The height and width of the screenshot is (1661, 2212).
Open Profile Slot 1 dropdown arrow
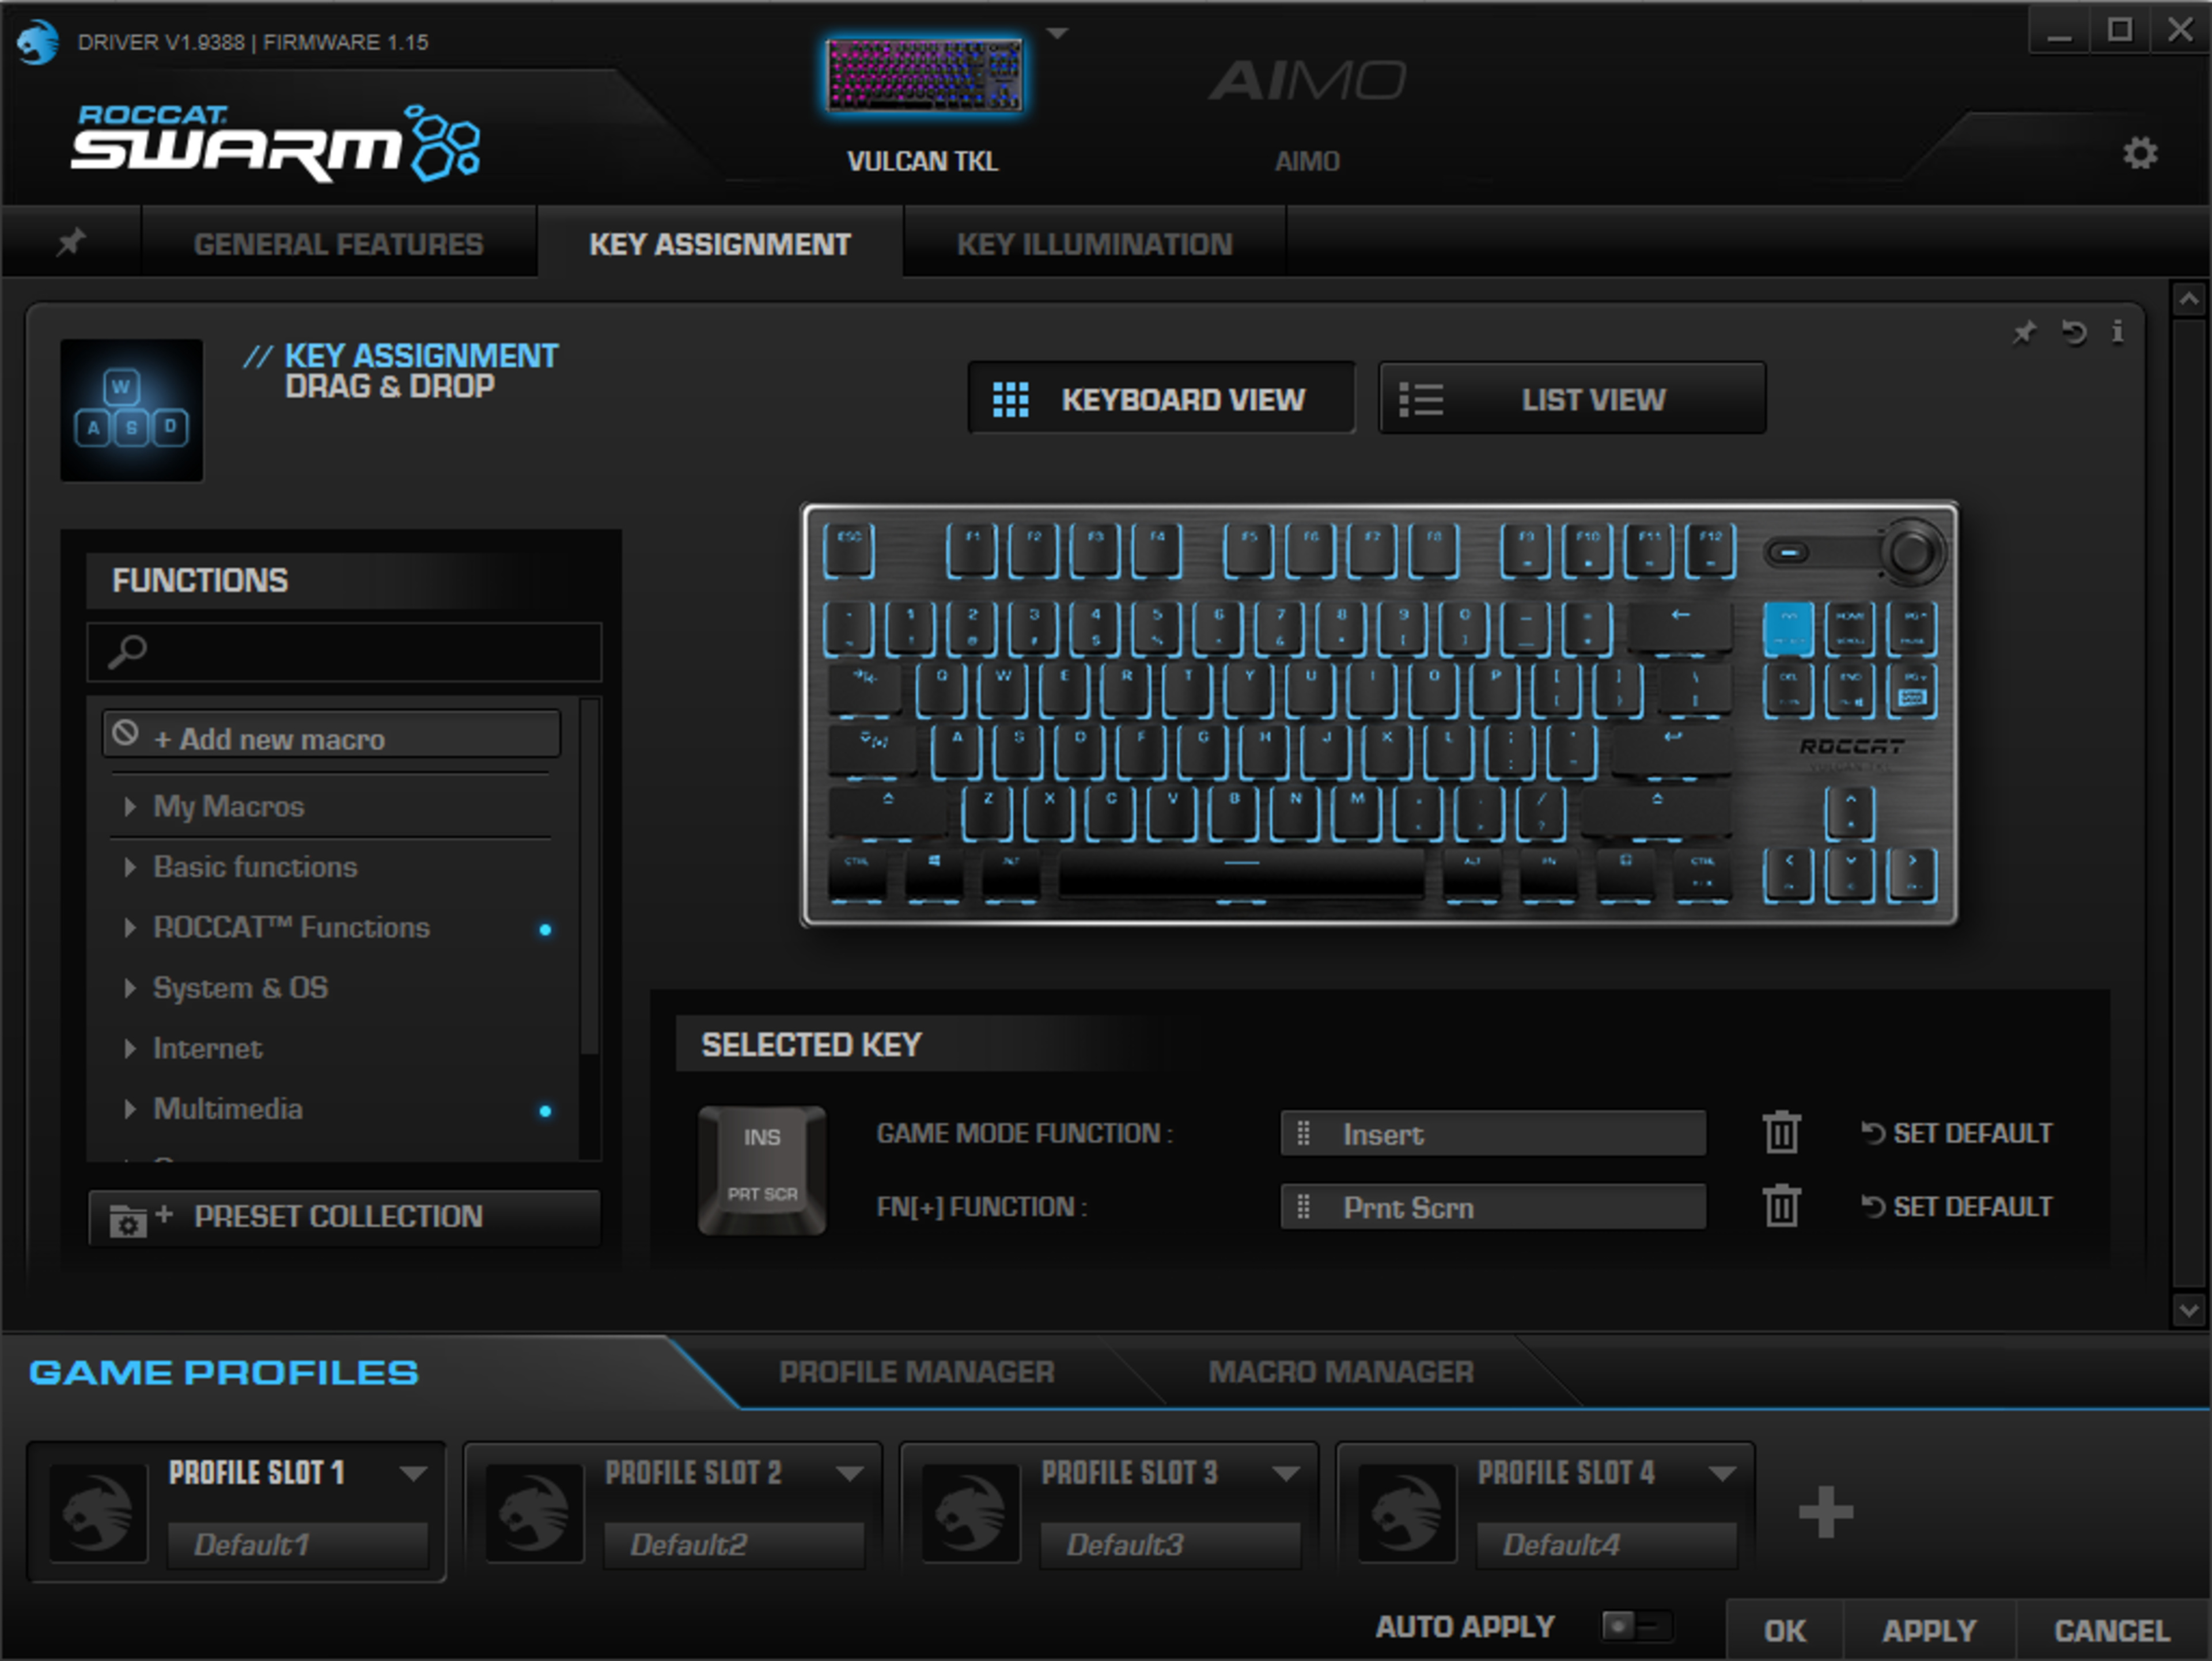tap(413, 1473)
